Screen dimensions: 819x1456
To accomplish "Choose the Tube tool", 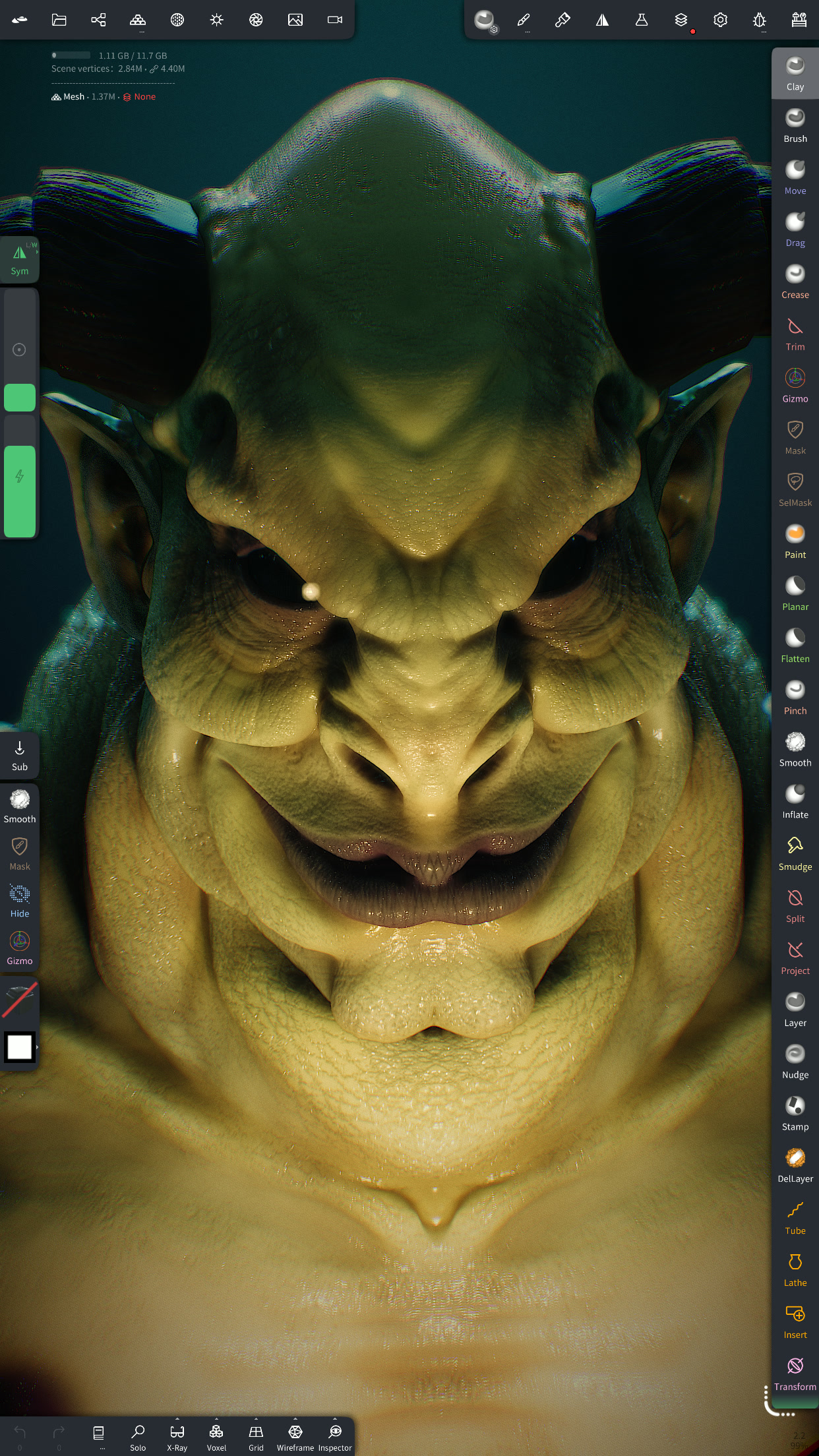I will [x=795, y=1217].
